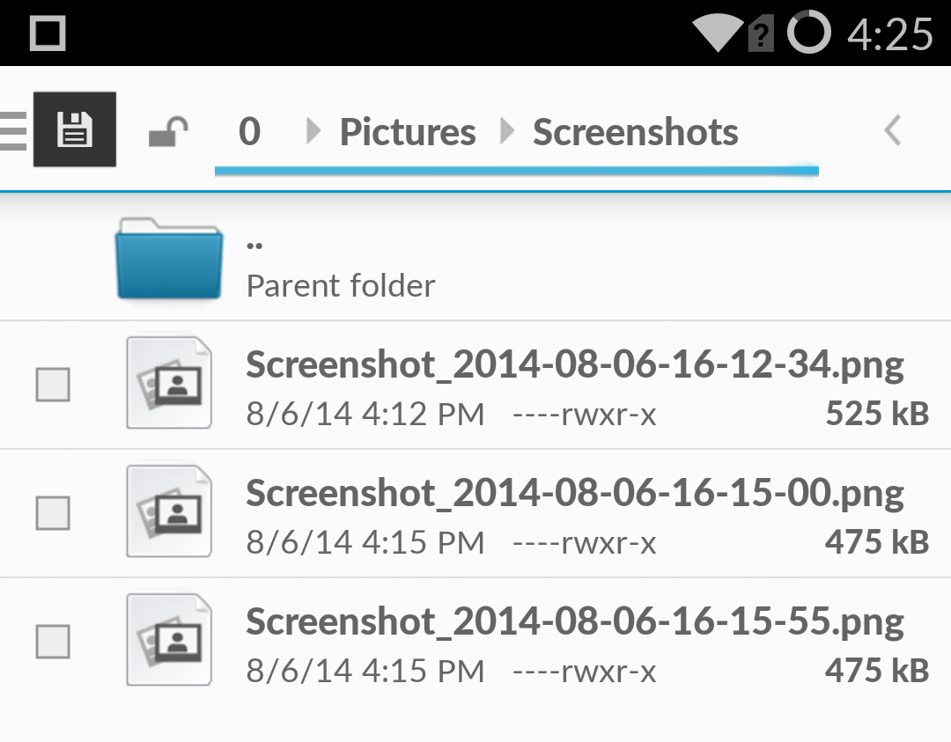Click breadcrumb arrow before Pictures

coord(313,131)
